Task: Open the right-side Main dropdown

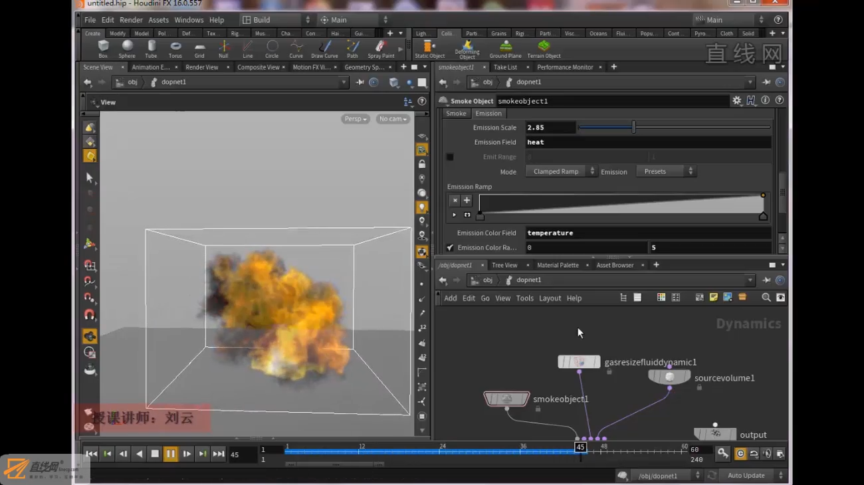Action: pos(729,20)
